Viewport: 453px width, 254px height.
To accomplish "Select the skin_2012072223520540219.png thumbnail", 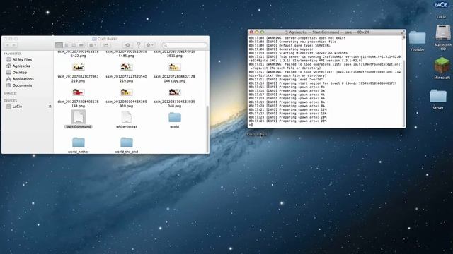I will pyautogui.click(x=126, y=68).
